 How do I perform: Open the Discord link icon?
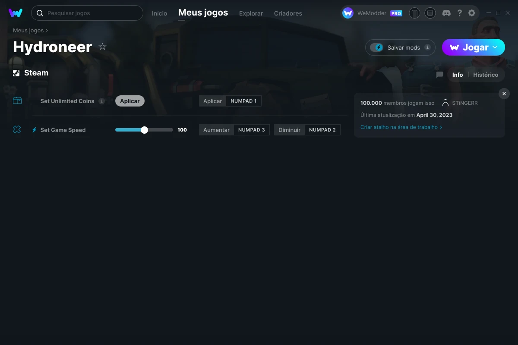(446, 13)
